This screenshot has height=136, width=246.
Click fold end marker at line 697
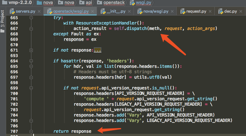coord(31,77)
